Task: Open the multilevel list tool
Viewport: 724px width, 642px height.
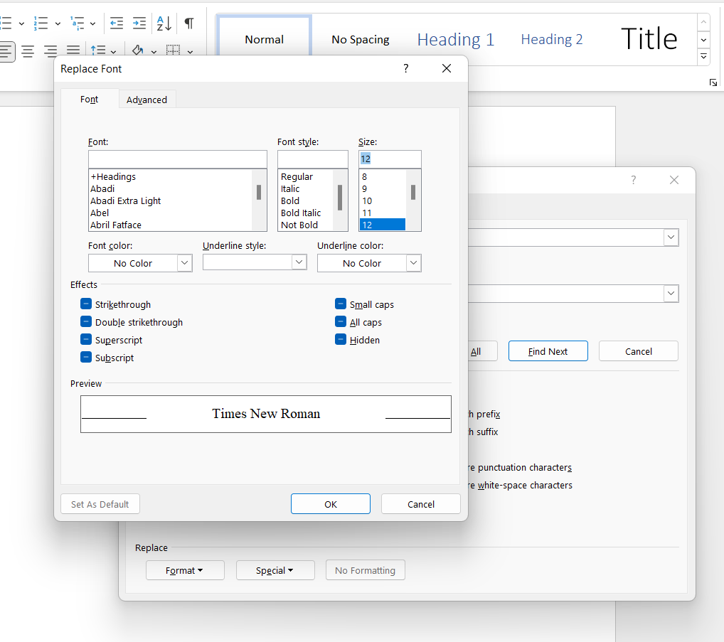Action: [77, 23]
